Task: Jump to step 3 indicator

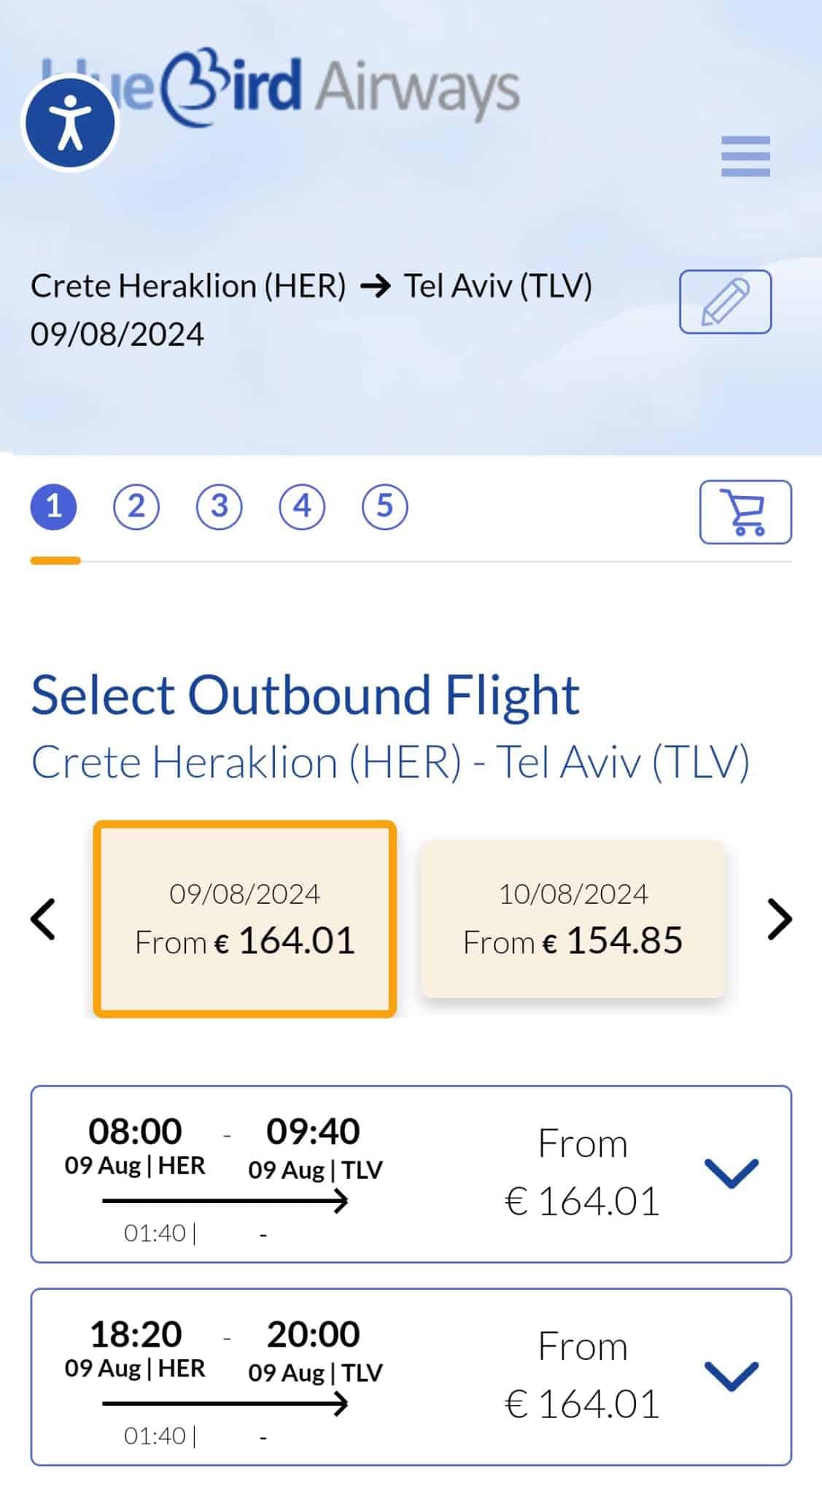Action: click(x=219, y=506)
